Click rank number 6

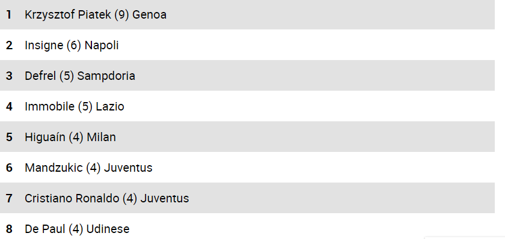(x=9, y=168)
